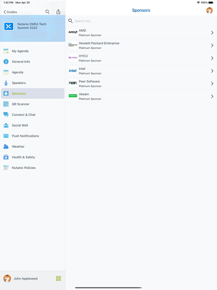Click the Social Wall people icon
The height and width of the screenshot is (290, 217).
[x=6, y=125]
